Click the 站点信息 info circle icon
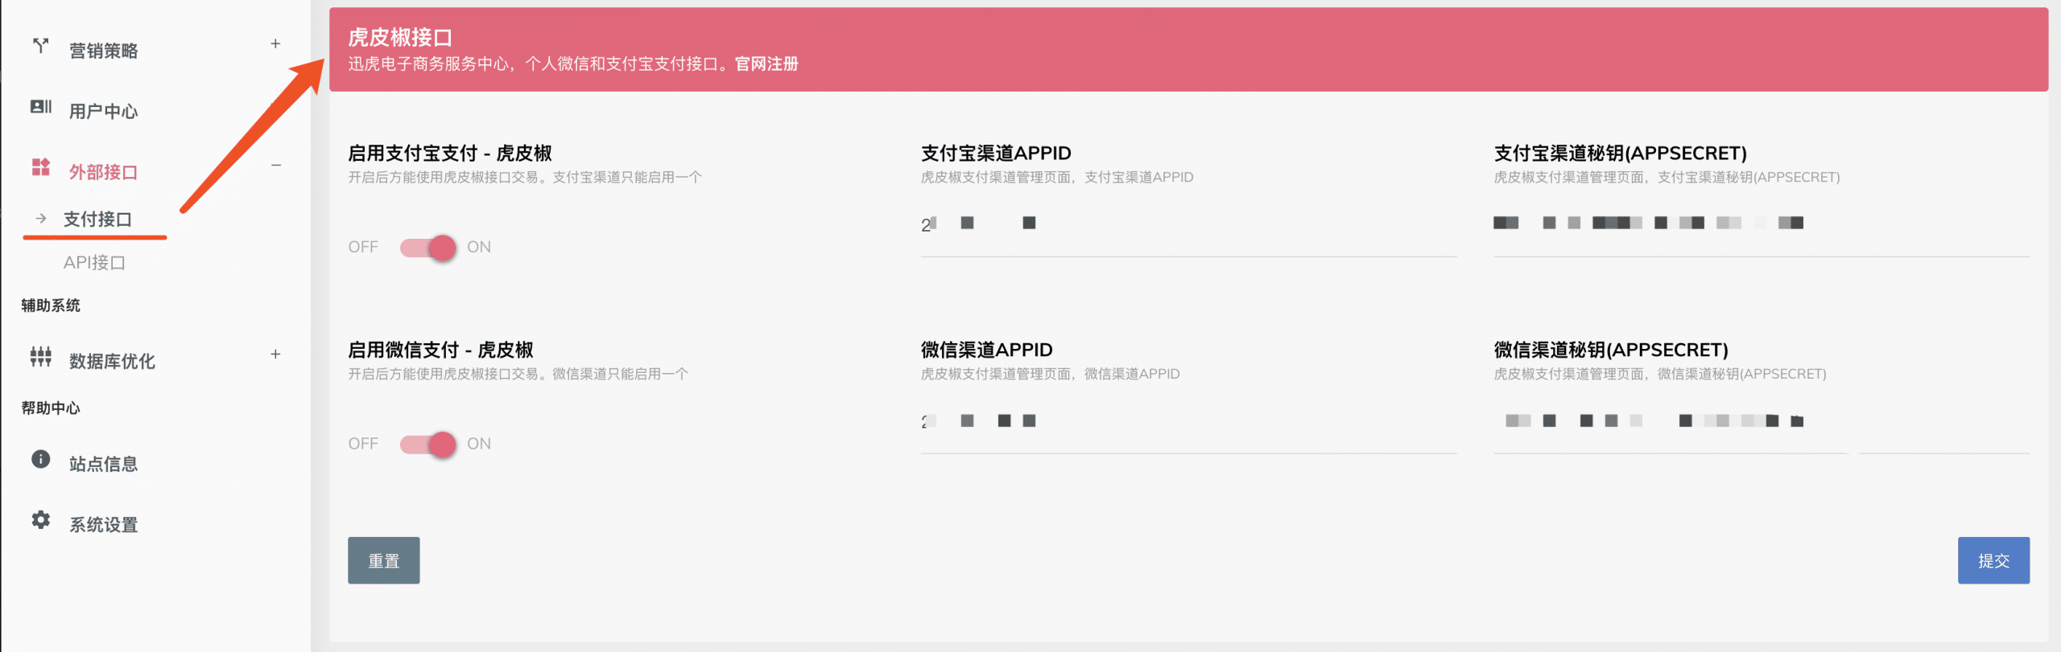This screenshot has width=2061, height=652. point(41,459)
